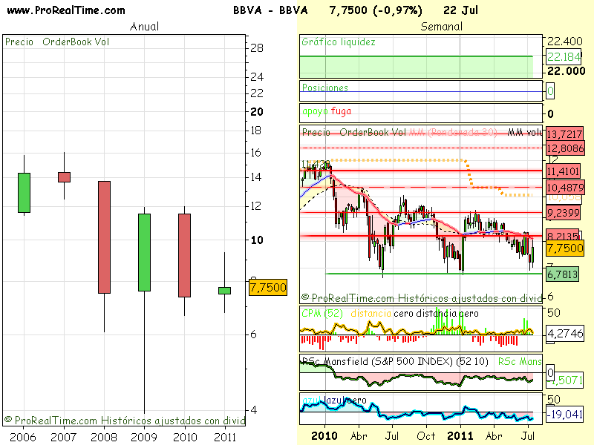The height and width of the screenshot is (445, 594).
Task: Click the 2007 red yearly candle
Action: pyautogui.click(x=64, y=177)
